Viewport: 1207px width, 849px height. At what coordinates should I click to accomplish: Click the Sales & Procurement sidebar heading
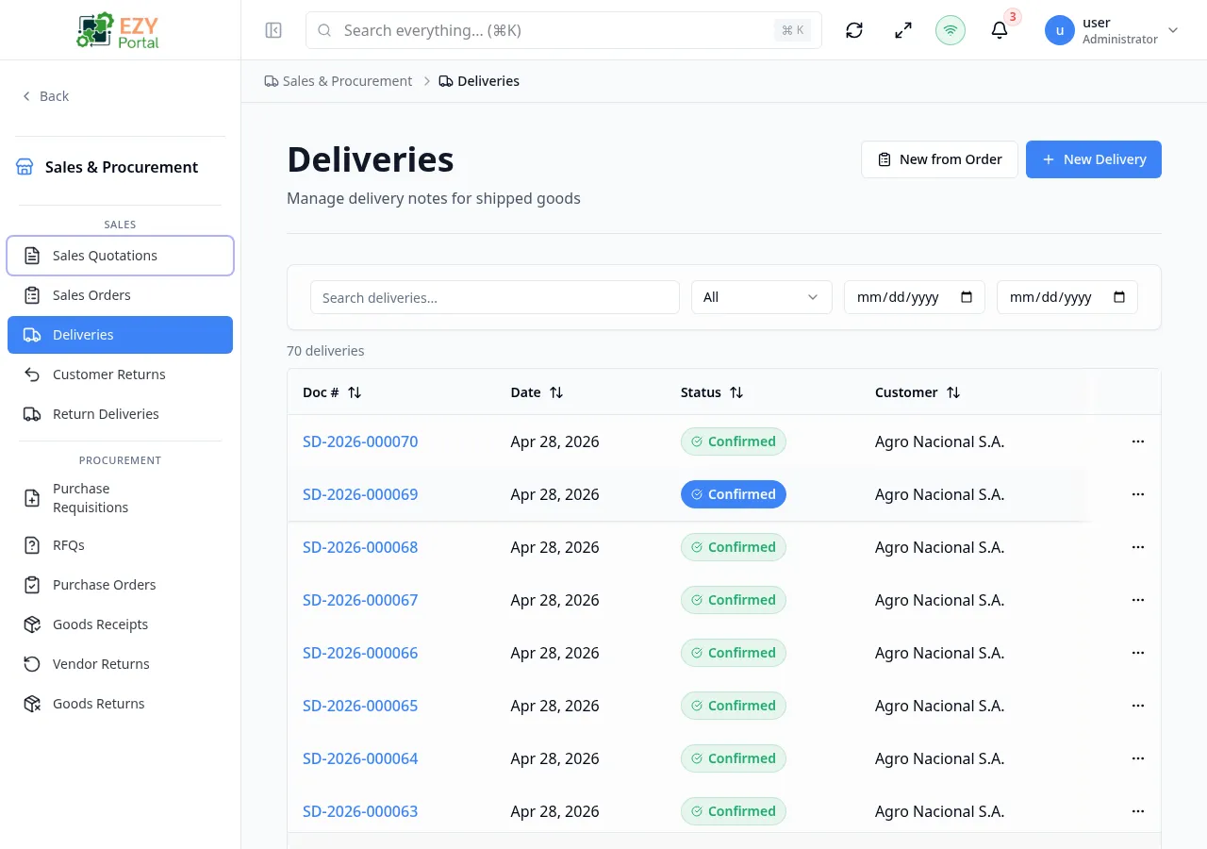pyautogui.click(x=122, y=167)
